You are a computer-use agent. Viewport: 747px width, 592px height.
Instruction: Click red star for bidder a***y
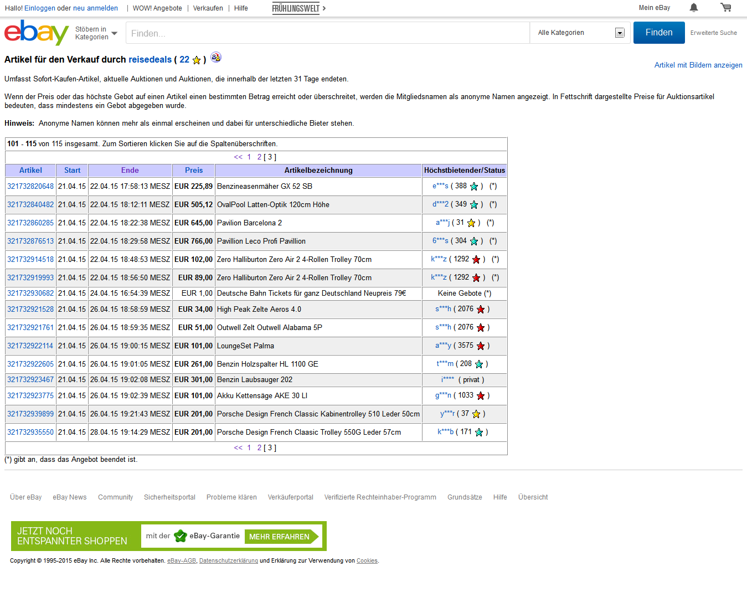click(481, 346)
